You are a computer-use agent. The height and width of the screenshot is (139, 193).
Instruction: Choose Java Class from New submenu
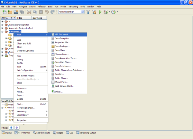(67, 50)
